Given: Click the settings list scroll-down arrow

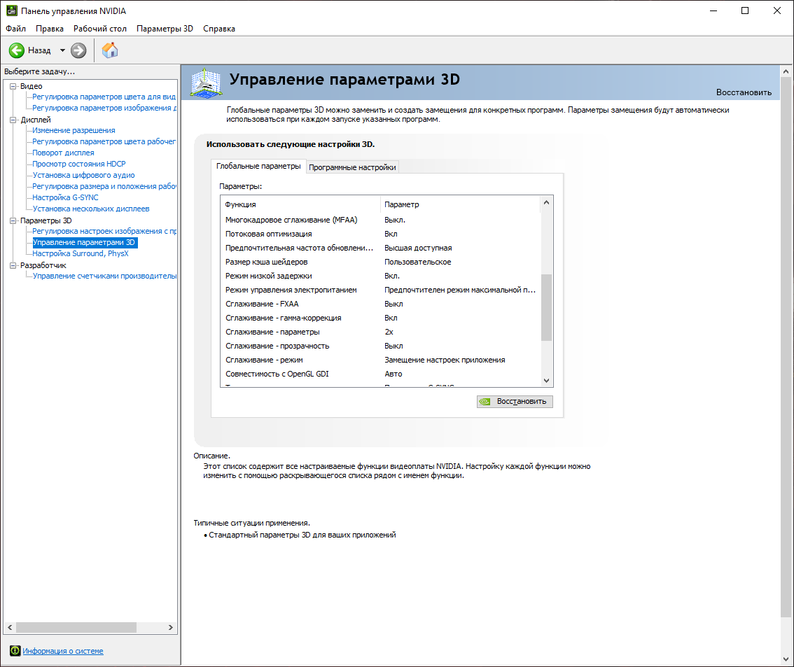Looking at the screenshot, I should tap(547, 381).
